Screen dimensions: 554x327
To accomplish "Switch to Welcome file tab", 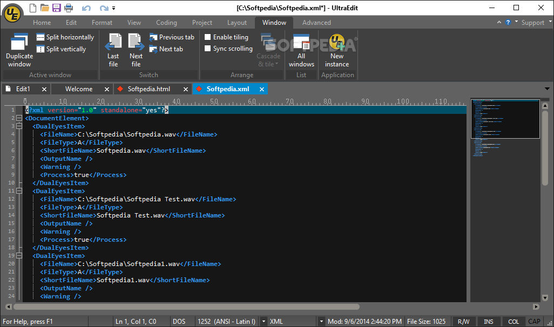I will click(79, 89).
